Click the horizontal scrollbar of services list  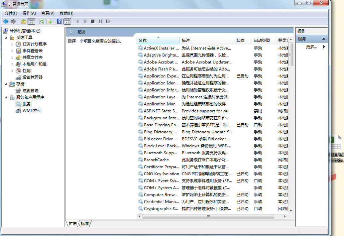tap(208, 216)
